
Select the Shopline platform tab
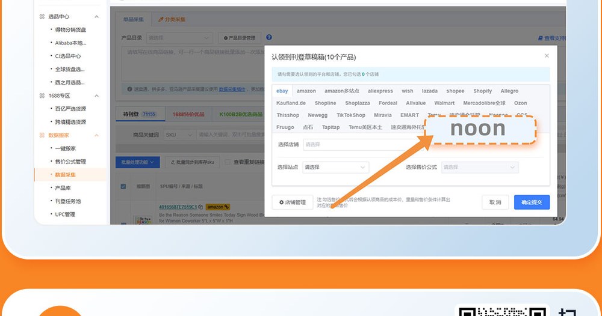pos(325,103)
